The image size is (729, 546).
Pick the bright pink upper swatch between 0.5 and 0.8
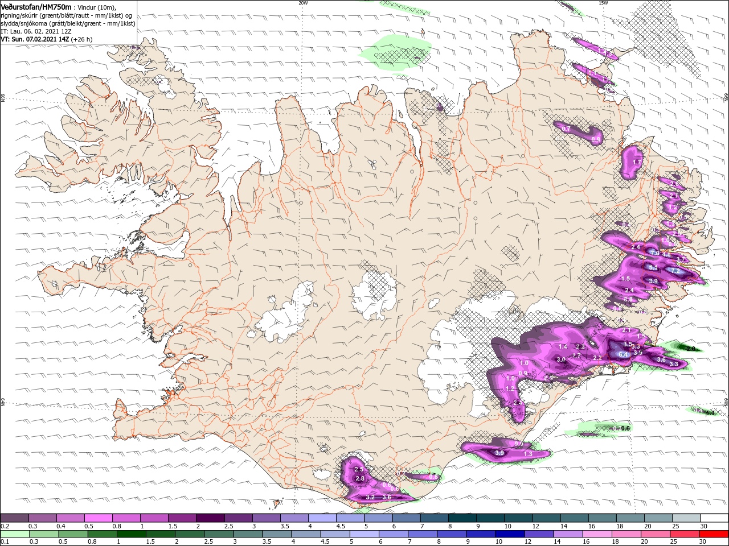pyautogui.click(x=99, y=518)
